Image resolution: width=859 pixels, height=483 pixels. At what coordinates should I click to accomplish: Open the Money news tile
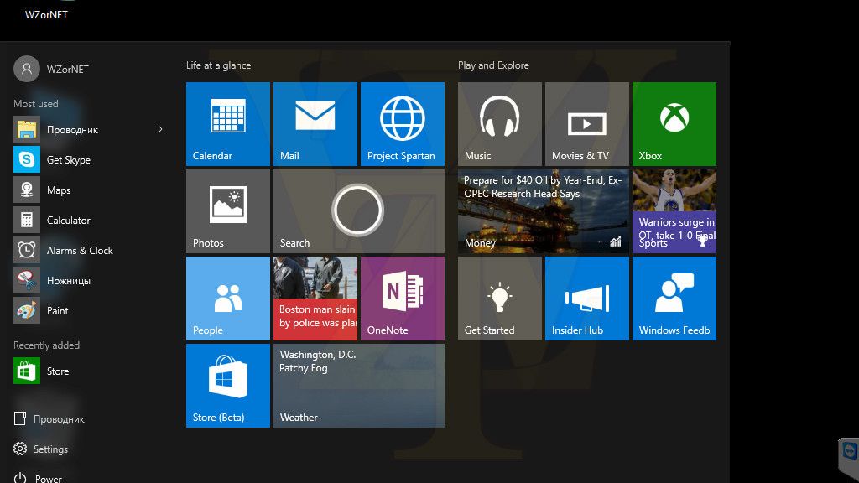[x=544, y=210]
